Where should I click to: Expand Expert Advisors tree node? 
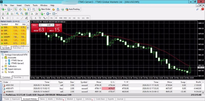3,69
